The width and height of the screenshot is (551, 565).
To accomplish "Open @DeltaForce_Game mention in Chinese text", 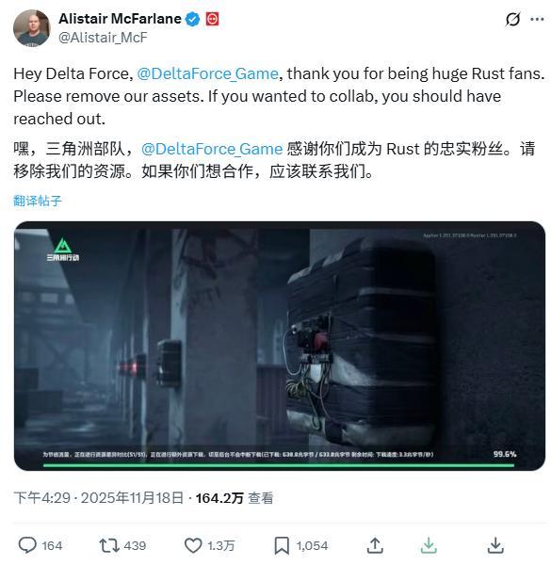I will click(212, 149).
